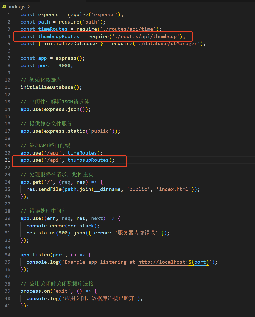Screen dimensions: 255x317
Task: Click the port value 3000
Action: coord(64,66)
